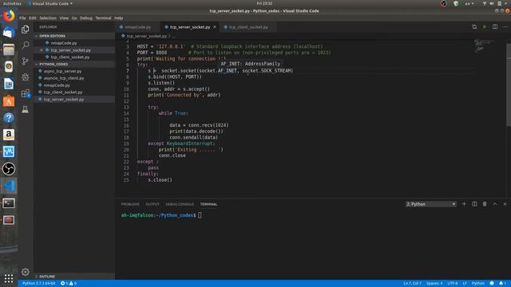Split the editor to the right
Image resolution: width=511 pixels, height=287 pixels.
pos(495,27)
